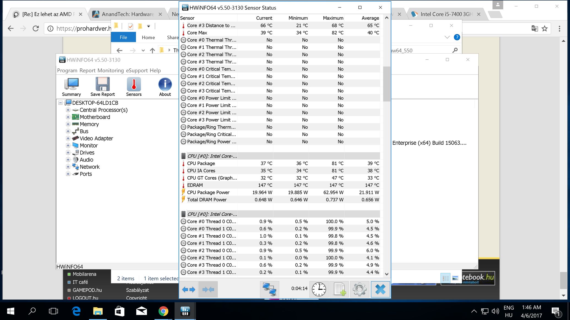
Task: Open the Monitoring menu
Action: 111,71
